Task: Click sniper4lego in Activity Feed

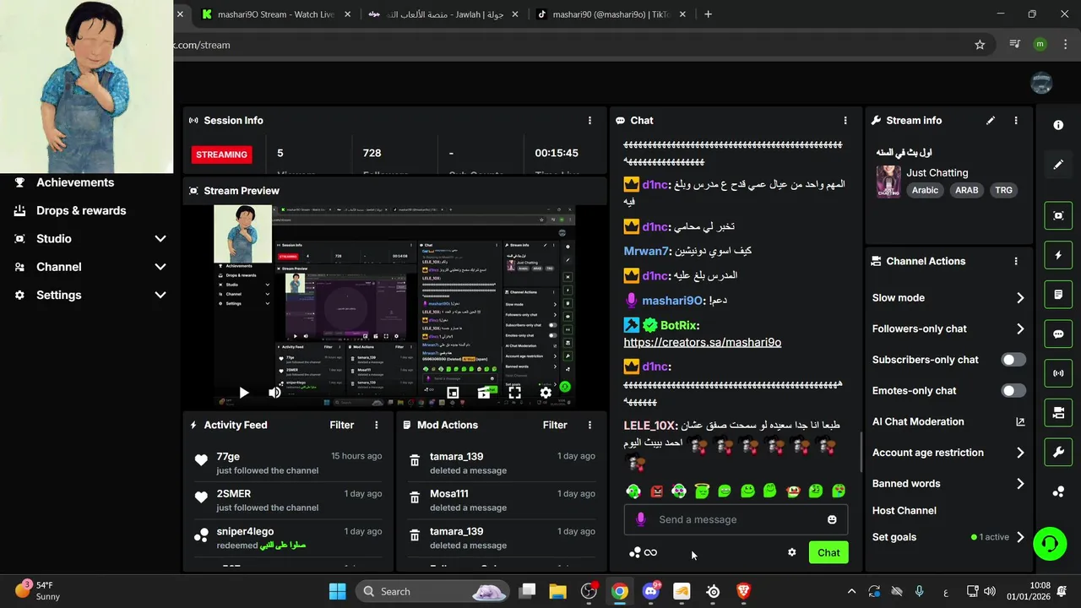Action: point(245,531)
